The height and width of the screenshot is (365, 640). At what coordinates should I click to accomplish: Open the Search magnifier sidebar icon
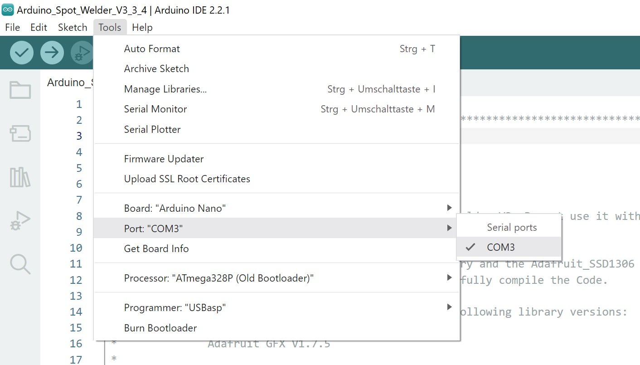tap(20, 264)
